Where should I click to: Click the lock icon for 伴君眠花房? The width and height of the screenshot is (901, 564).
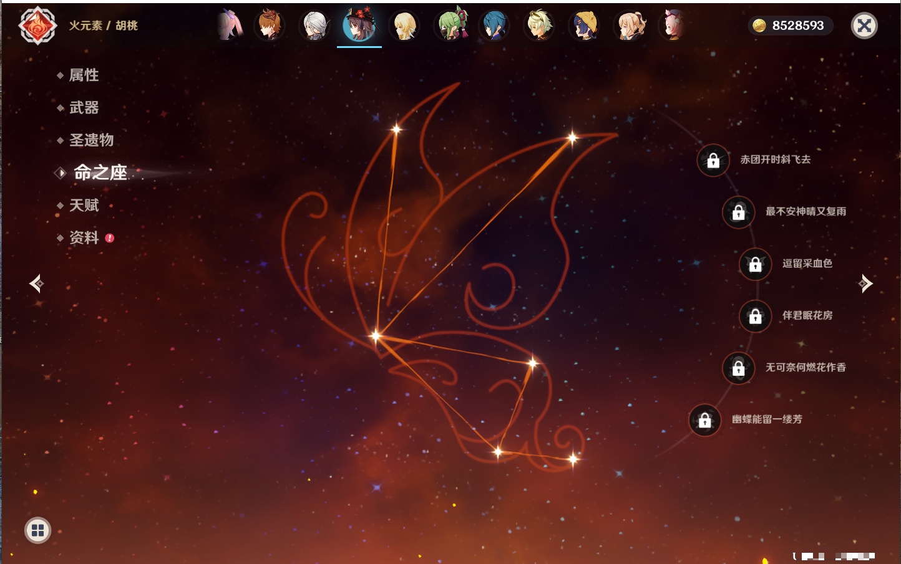[x=755, y=316]
